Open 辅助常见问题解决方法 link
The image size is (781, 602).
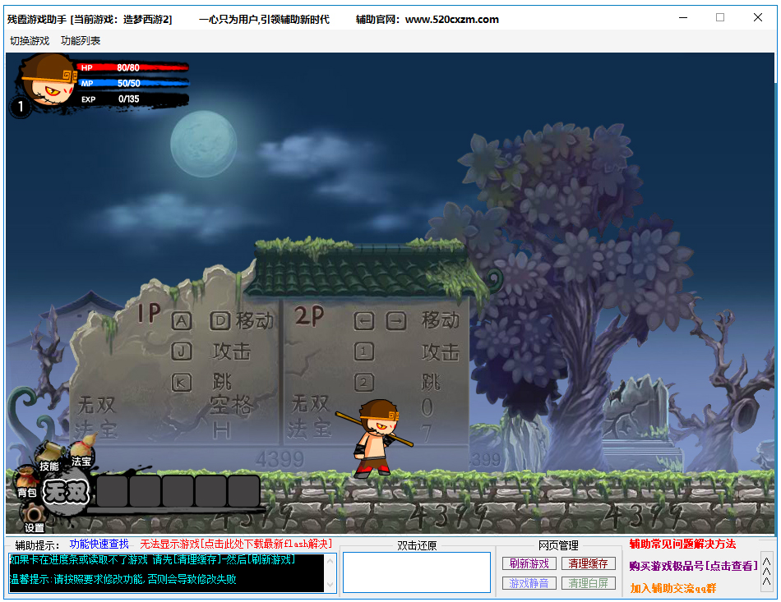(682, 544)
